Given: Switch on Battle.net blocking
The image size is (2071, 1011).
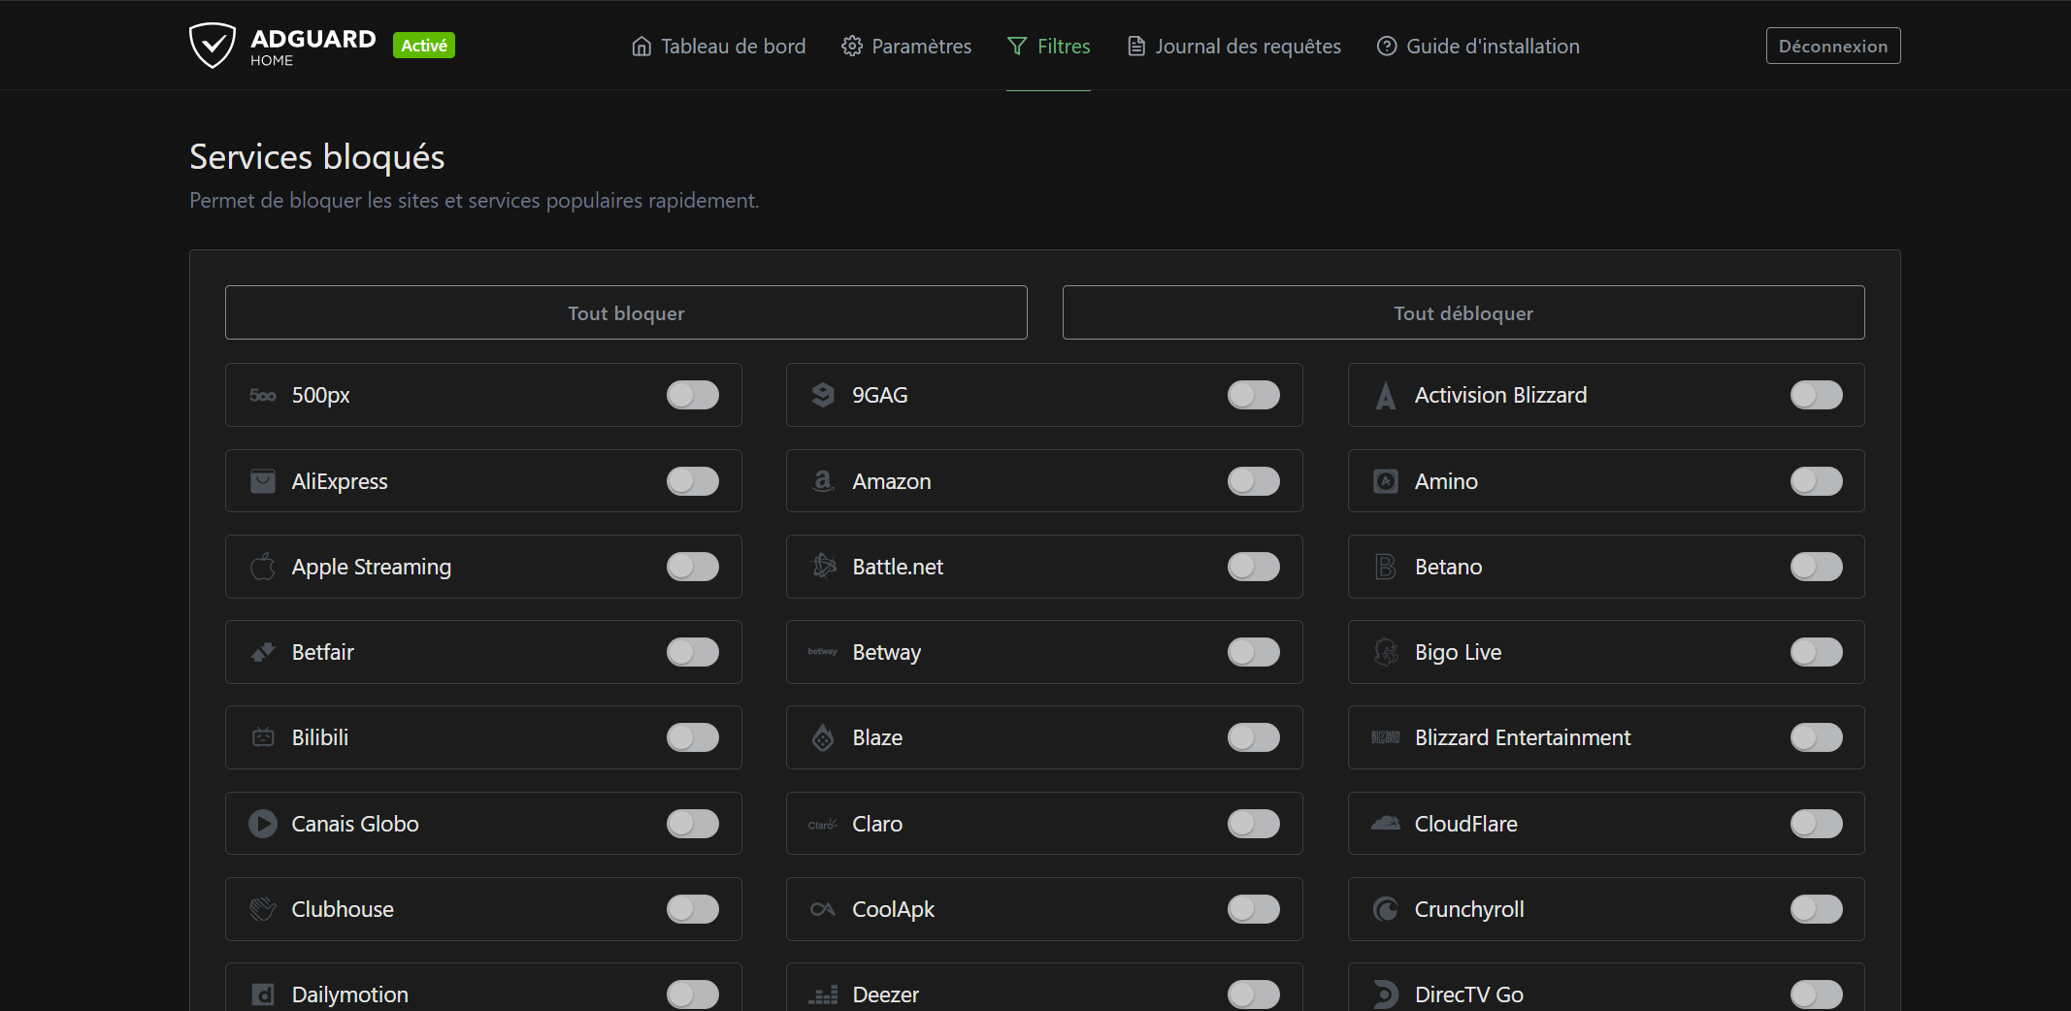Looking at the screenshot, I should click(x=1254, y=567).
